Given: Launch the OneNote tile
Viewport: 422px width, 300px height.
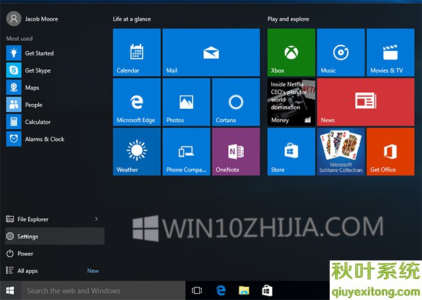Looking at the screenshot, I should point(236,152).
